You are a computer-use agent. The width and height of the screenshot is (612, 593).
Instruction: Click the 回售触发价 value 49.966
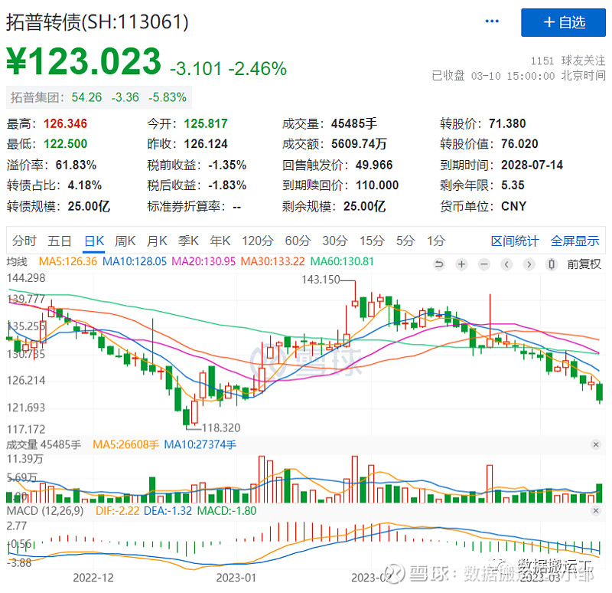[x=374, y=165]
